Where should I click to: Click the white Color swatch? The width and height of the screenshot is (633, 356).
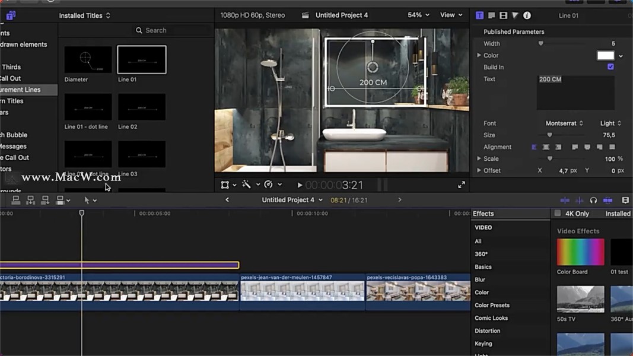pos(605,55)
